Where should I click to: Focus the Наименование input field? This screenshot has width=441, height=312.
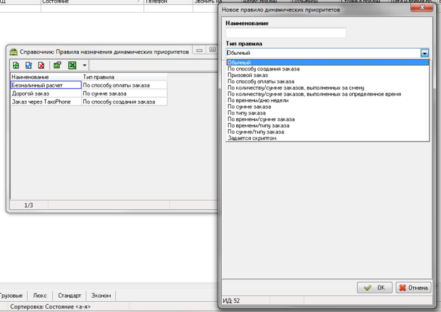(x=286, y=33)
